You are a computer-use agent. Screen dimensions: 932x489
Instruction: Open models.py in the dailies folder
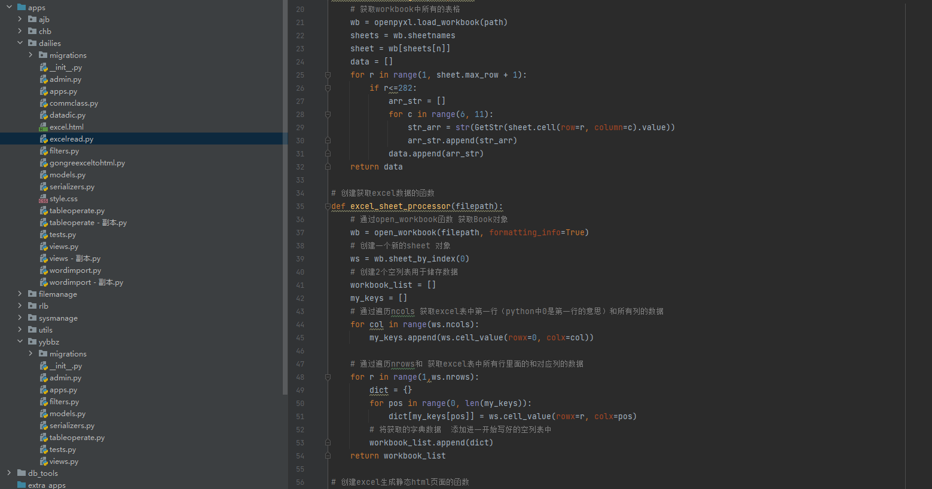[68, 175]
